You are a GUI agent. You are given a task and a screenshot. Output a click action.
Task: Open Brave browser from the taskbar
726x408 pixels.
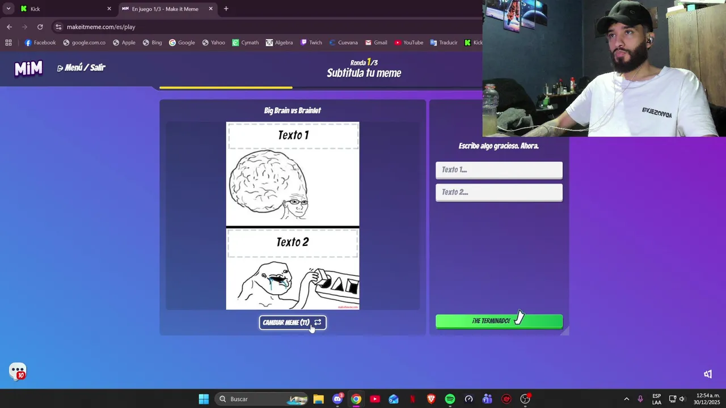[431, 399]
